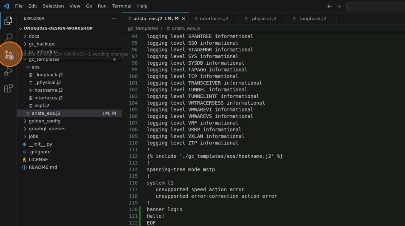Expand the gc_backups folder
405x226 pixels.
click(42, 44)
